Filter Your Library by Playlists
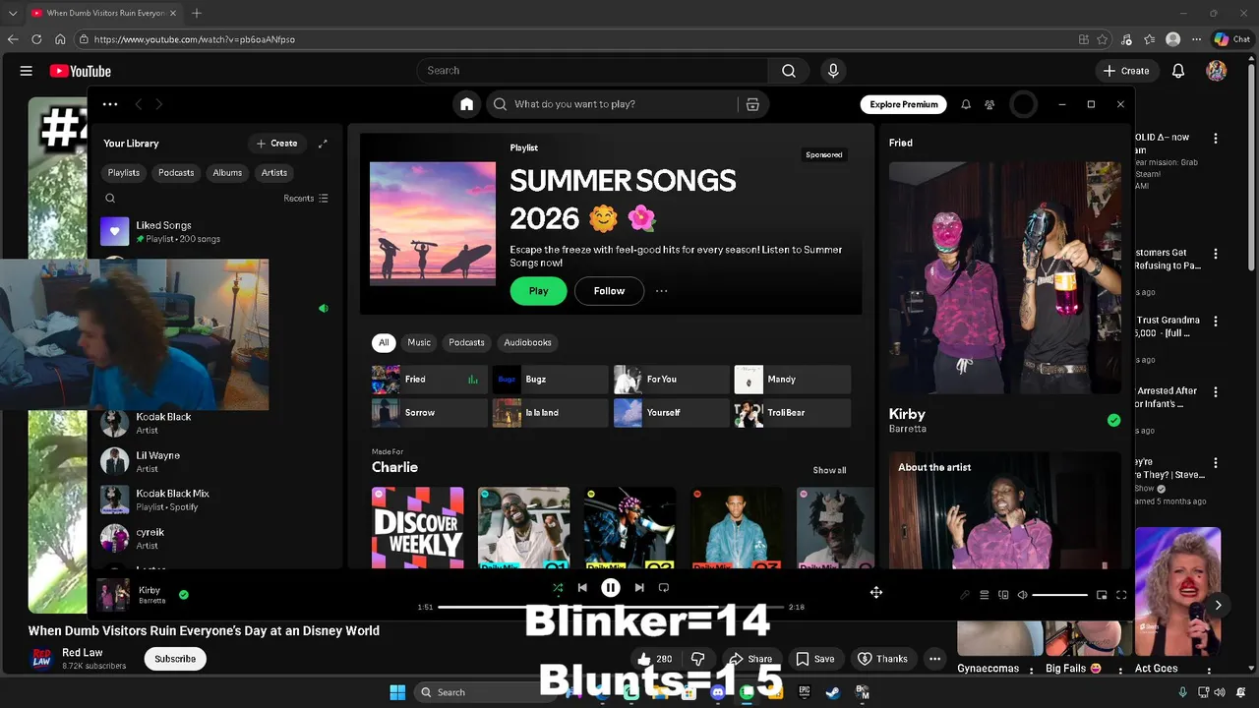This screenshot has height=708, width=1259. point(124,173)
